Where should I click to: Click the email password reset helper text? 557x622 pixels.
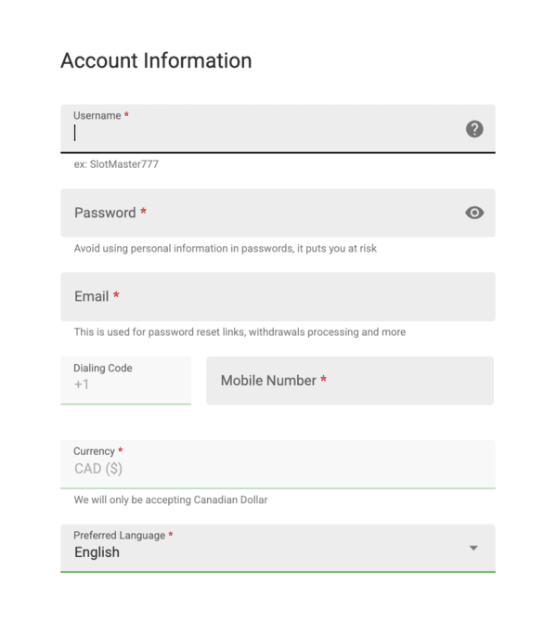240,332
